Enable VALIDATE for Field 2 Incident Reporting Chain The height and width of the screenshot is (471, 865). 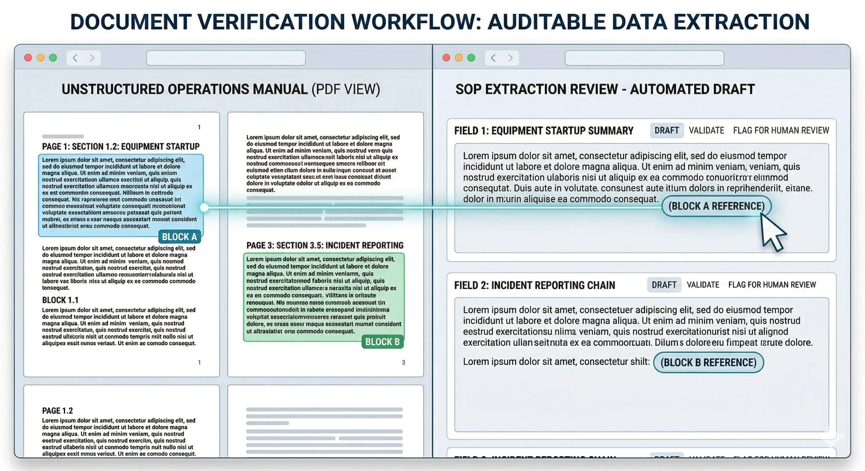tap(703, 285)
